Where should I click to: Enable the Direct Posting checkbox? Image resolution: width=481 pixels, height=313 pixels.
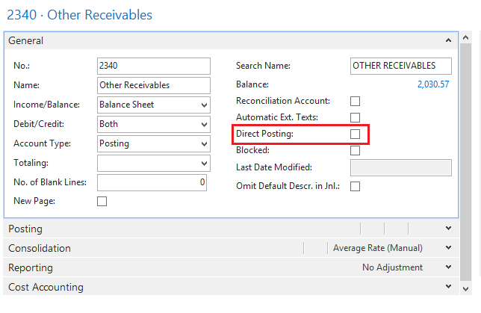[356, 134]
